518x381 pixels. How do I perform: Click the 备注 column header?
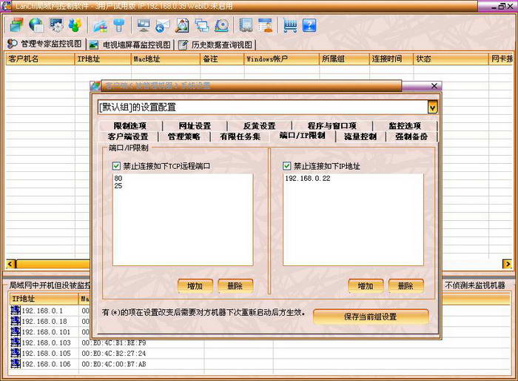(x=222, y=59)
